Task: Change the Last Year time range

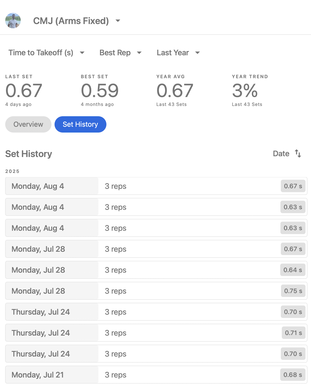Action: tap(178, 52)
